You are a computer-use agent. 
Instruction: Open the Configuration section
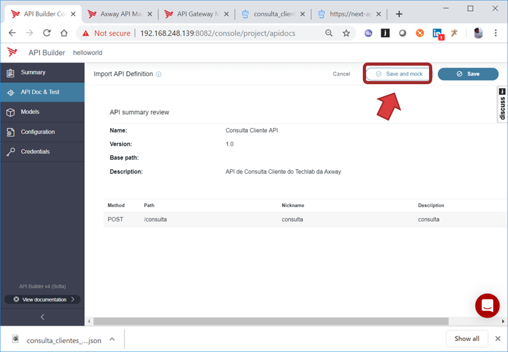tap(42, 132)
